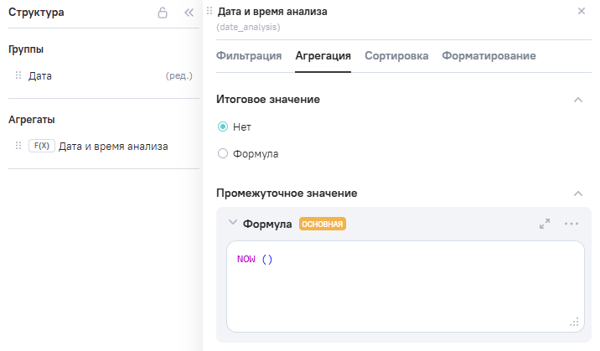Close the Дата и время анализа panel
The image size is (600, 351).
click(x=582, y=12)
